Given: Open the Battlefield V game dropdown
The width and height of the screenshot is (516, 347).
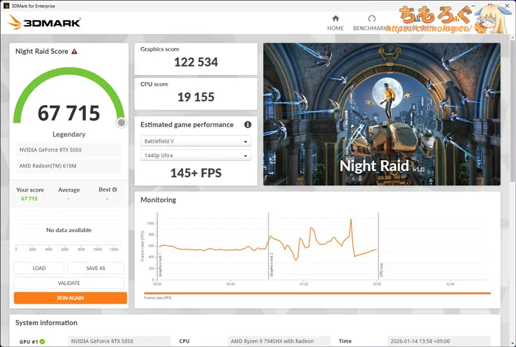Looking at the screenshot, I should (195, 141).
